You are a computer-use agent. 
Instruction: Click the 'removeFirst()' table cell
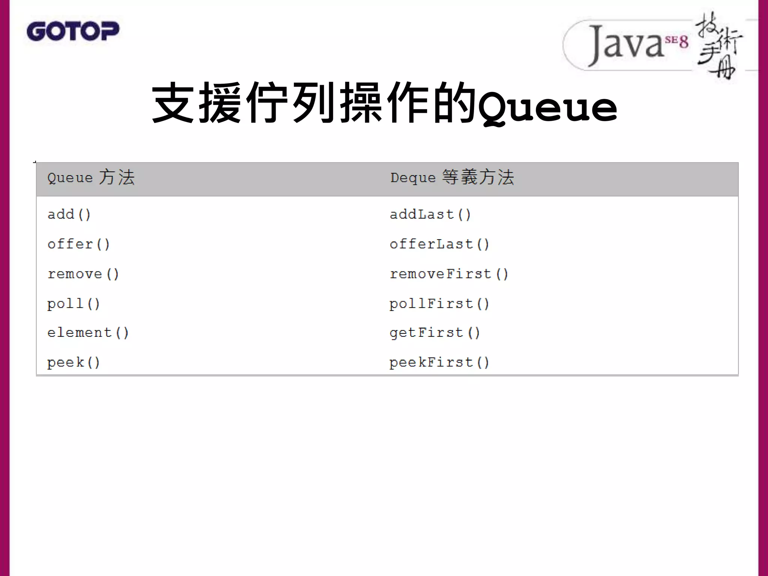[449, 274]
